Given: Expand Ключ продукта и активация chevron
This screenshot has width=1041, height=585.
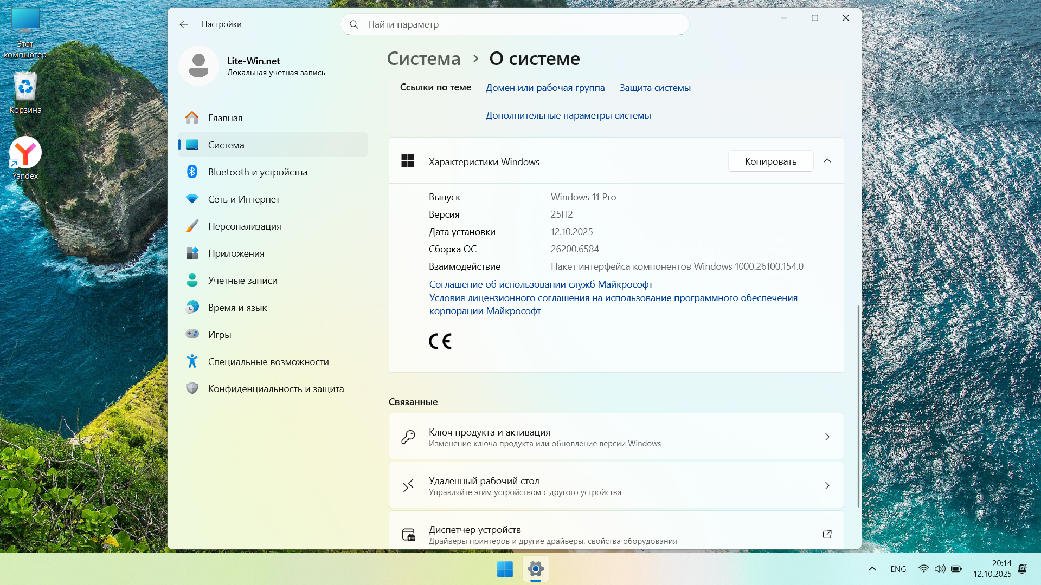Looking at the screenshot, I should tap(827, 437).
